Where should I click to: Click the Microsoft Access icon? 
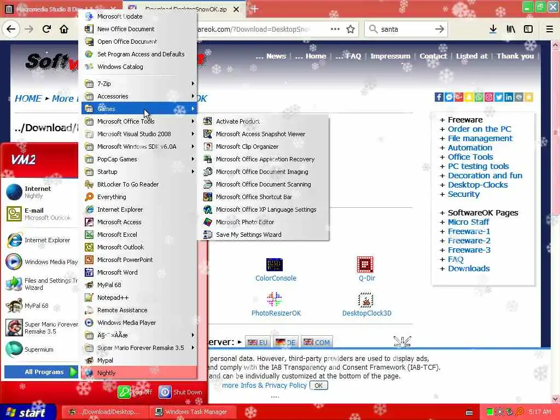89,222
